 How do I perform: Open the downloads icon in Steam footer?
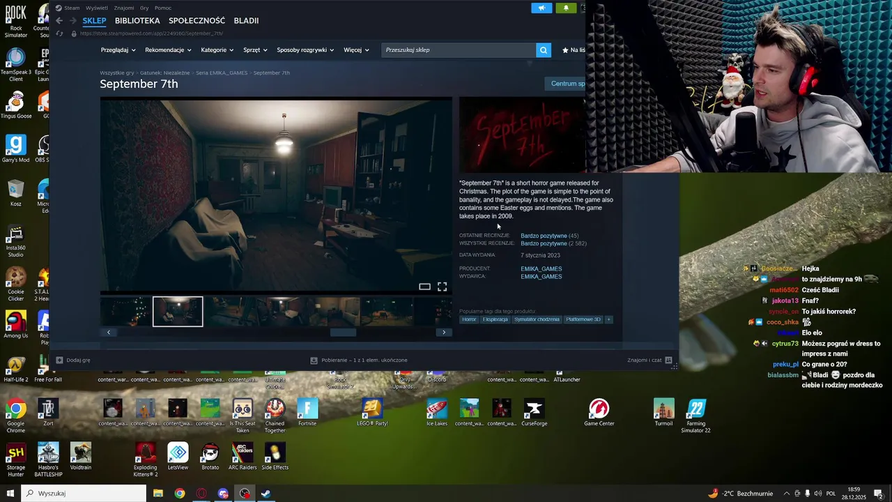[314, 360]
